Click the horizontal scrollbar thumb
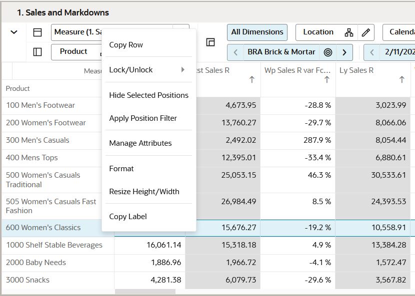The width and height of the screenshot is (415, 296). [145, 292]
